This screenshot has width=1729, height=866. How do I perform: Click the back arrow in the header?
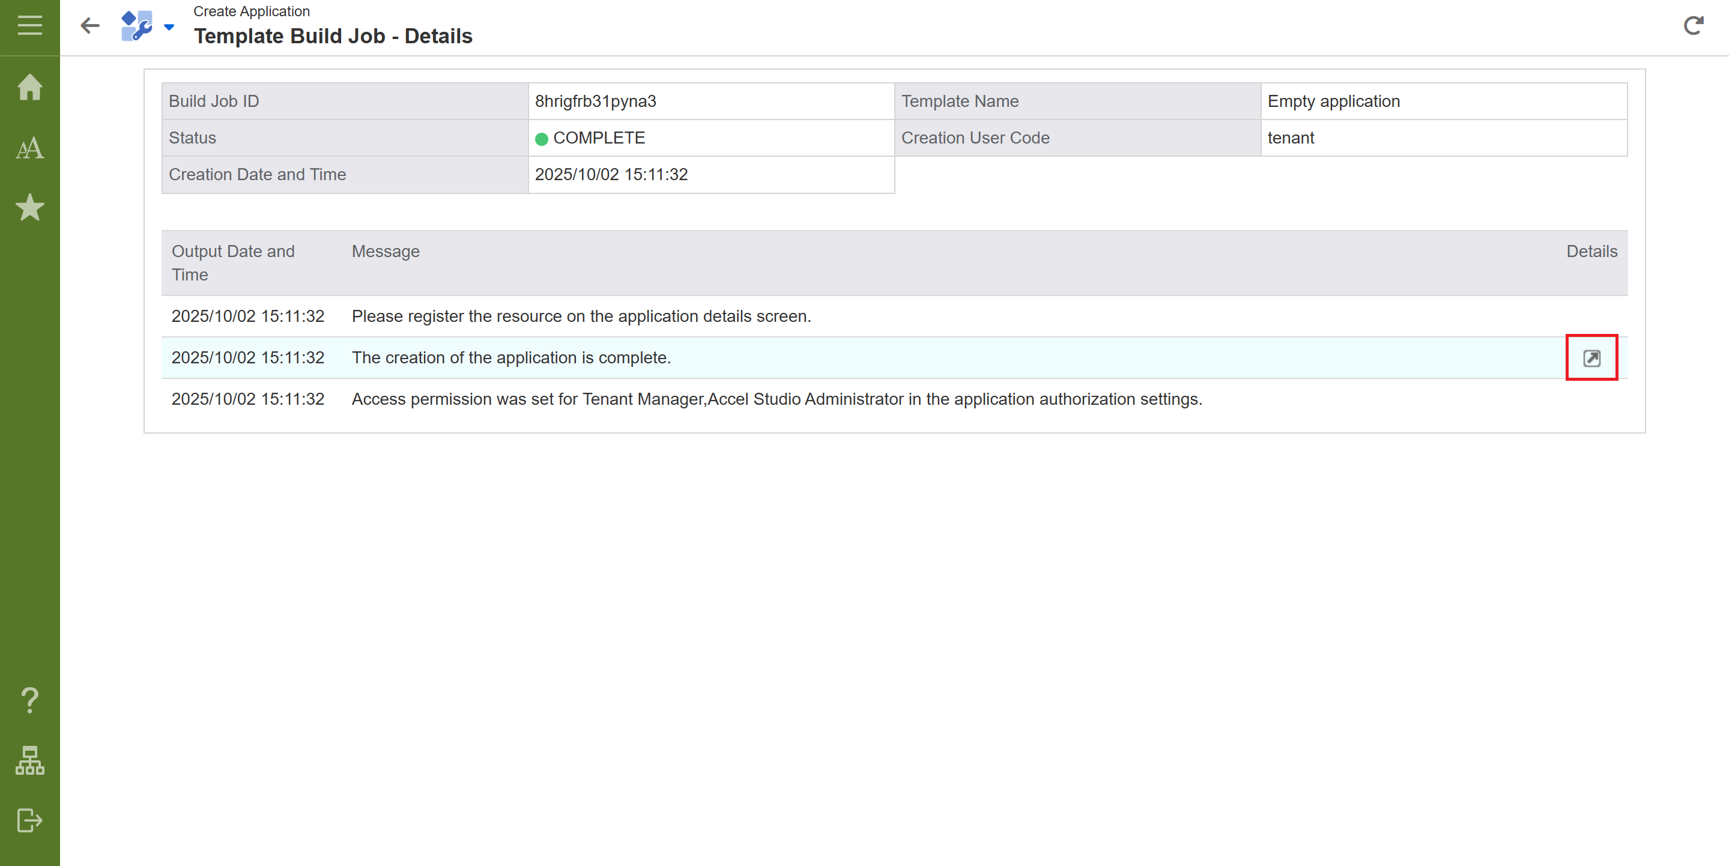[90, 26]
